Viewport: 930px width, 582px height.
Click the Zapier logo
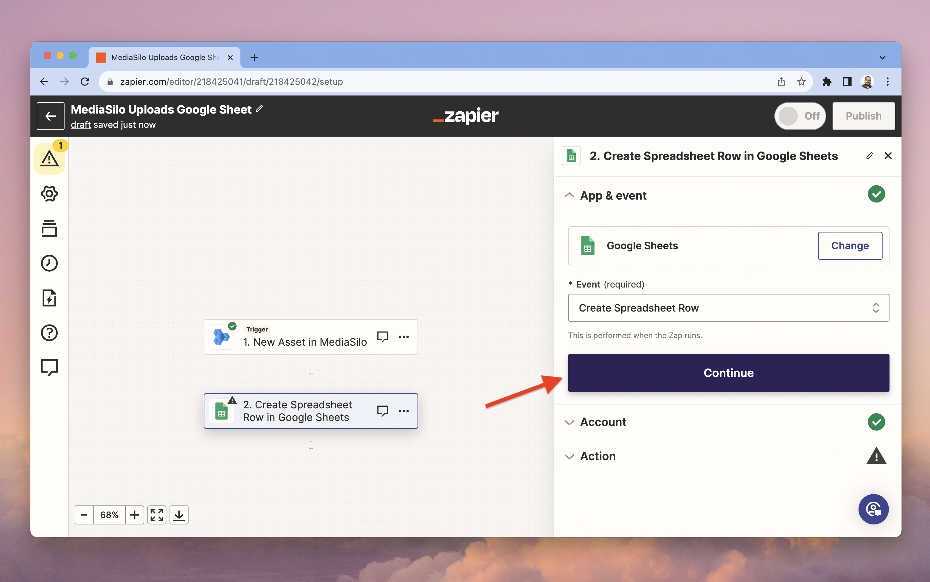(465, 116)
